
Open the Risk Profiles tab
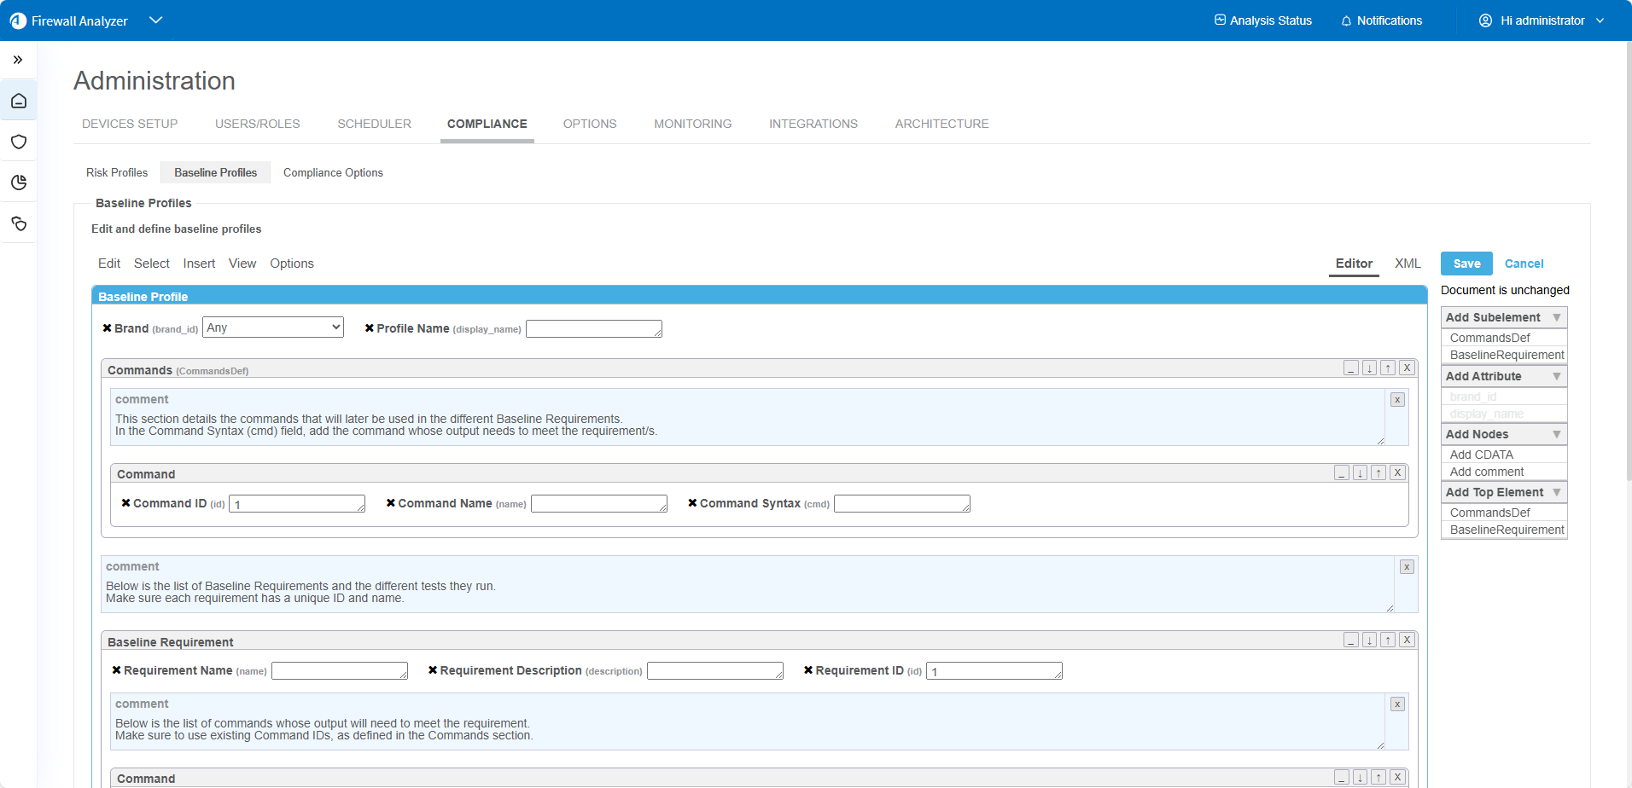pyautogui.click(x=117, y=172)
